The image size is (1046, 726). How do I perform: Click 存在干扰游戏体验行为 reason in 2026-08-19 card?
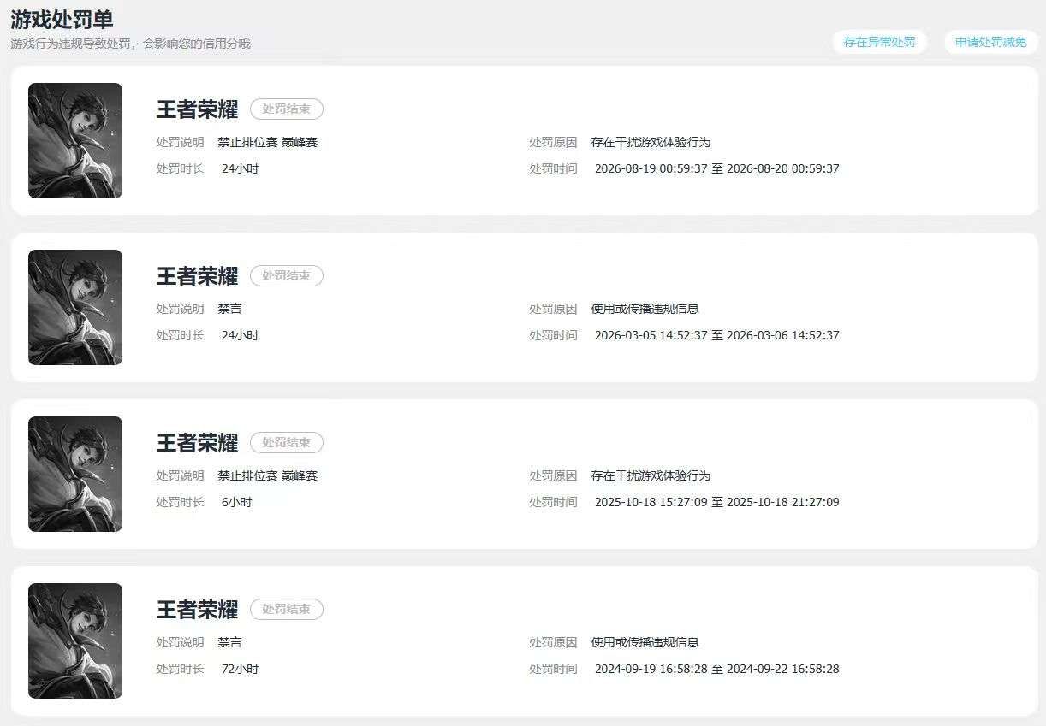coord(651,142)
